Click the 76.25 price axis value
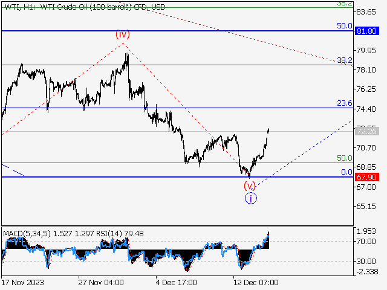 pyautogui.click(x=366, y=89)
